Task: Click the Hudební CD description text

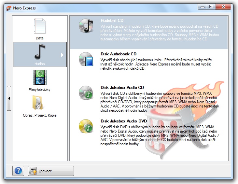Action: pos(160,33)
